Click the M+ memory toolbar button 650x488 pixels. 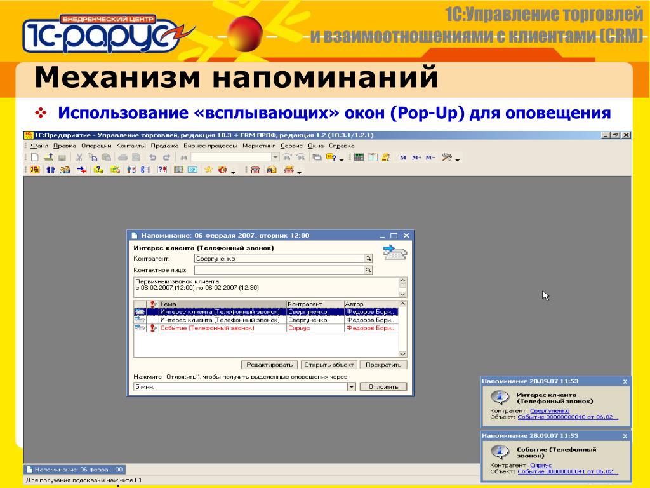[416, 158]
